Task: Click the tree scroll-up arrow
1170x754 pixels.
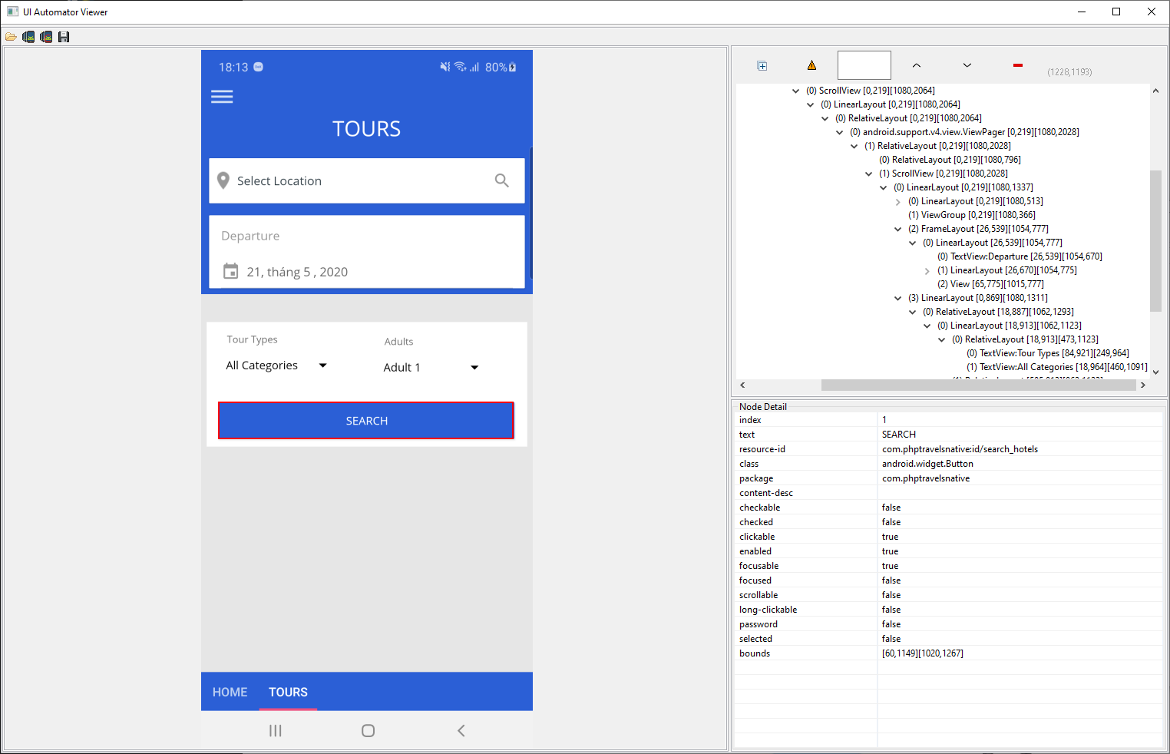Action: pos(1155,91)
